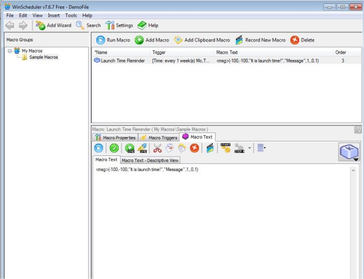Switch to the Macro Triggers tab
Image resolution: width=364 pixels, height=279 pixels.
click(159, 138)
